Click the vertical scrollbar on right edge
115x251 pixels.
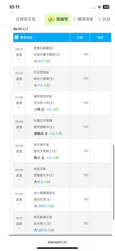114,182
